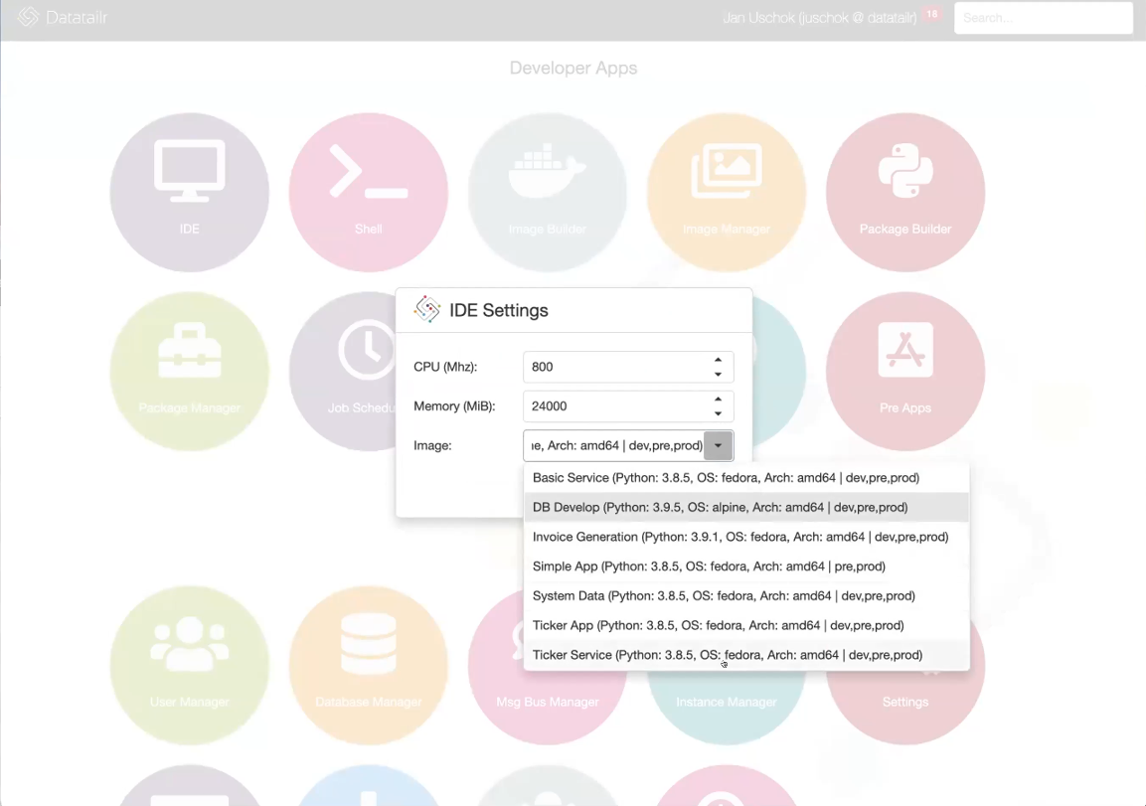Select System Data image option
The width and height of the screenshot is (1146, 806).
(746, 595)
